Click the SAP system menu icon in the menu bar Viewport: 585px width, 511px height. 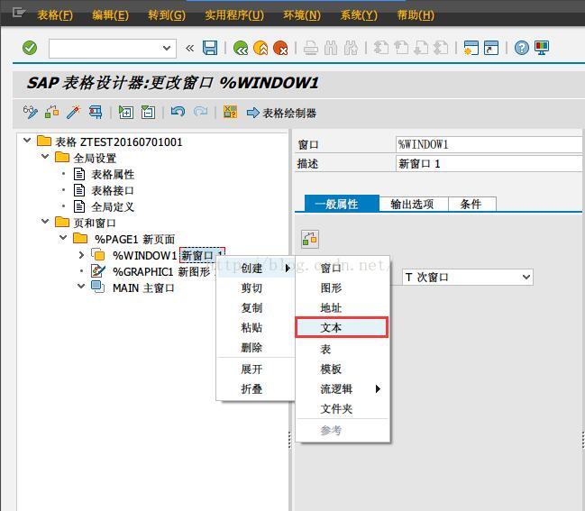point(18,13)
